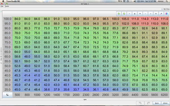This screenshot has height=106, width=170.
Task: Click the equals set-value toolbar button
Action: [x=129, y=14]
